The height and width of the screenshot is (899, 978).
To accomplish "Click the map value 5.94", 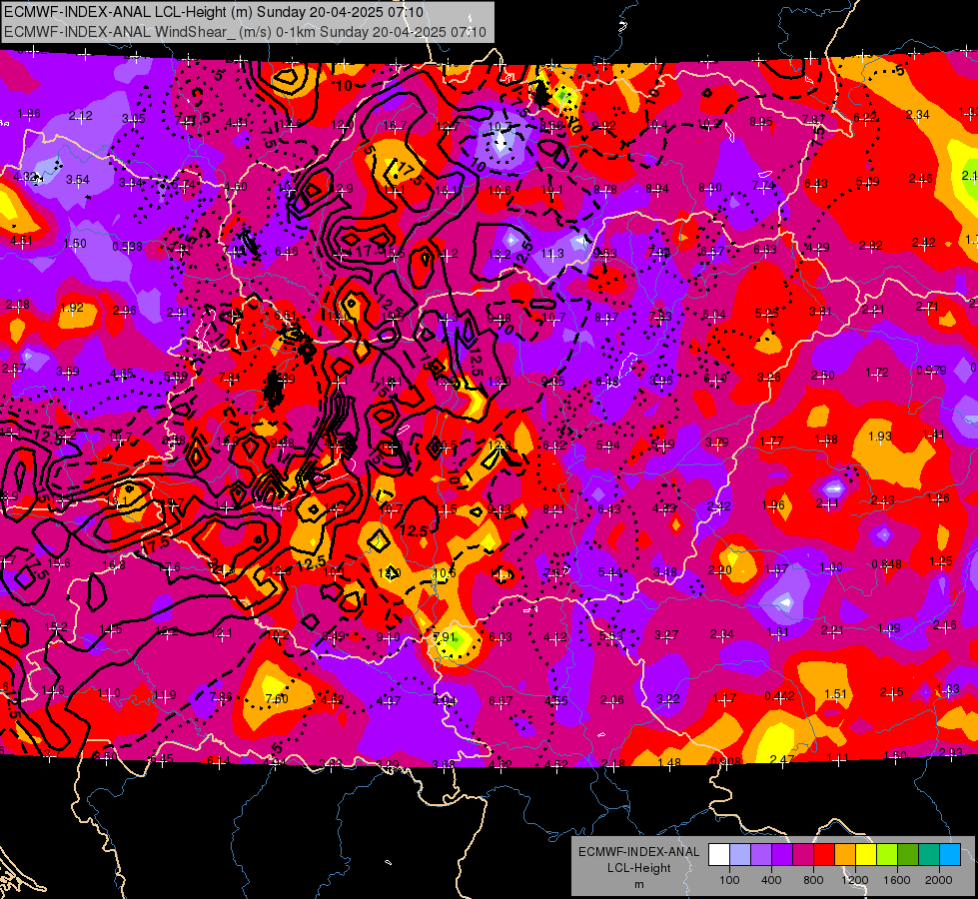I will pos(608,446).
